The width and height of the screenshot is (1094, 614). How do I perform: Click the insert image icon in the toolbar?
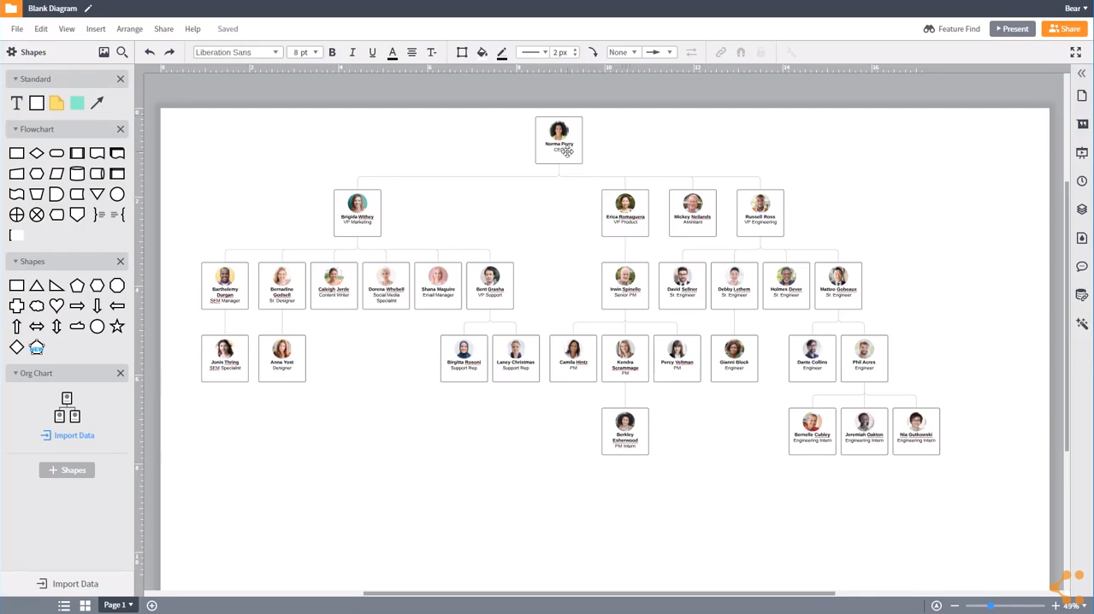pyautogui.click(x=103, y=52)
